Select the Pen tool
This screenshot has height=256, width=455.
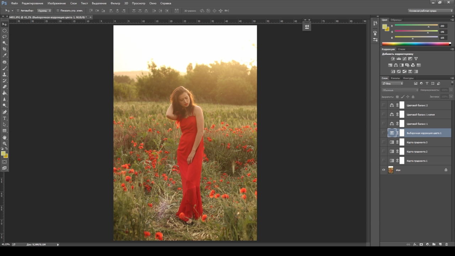5,112
